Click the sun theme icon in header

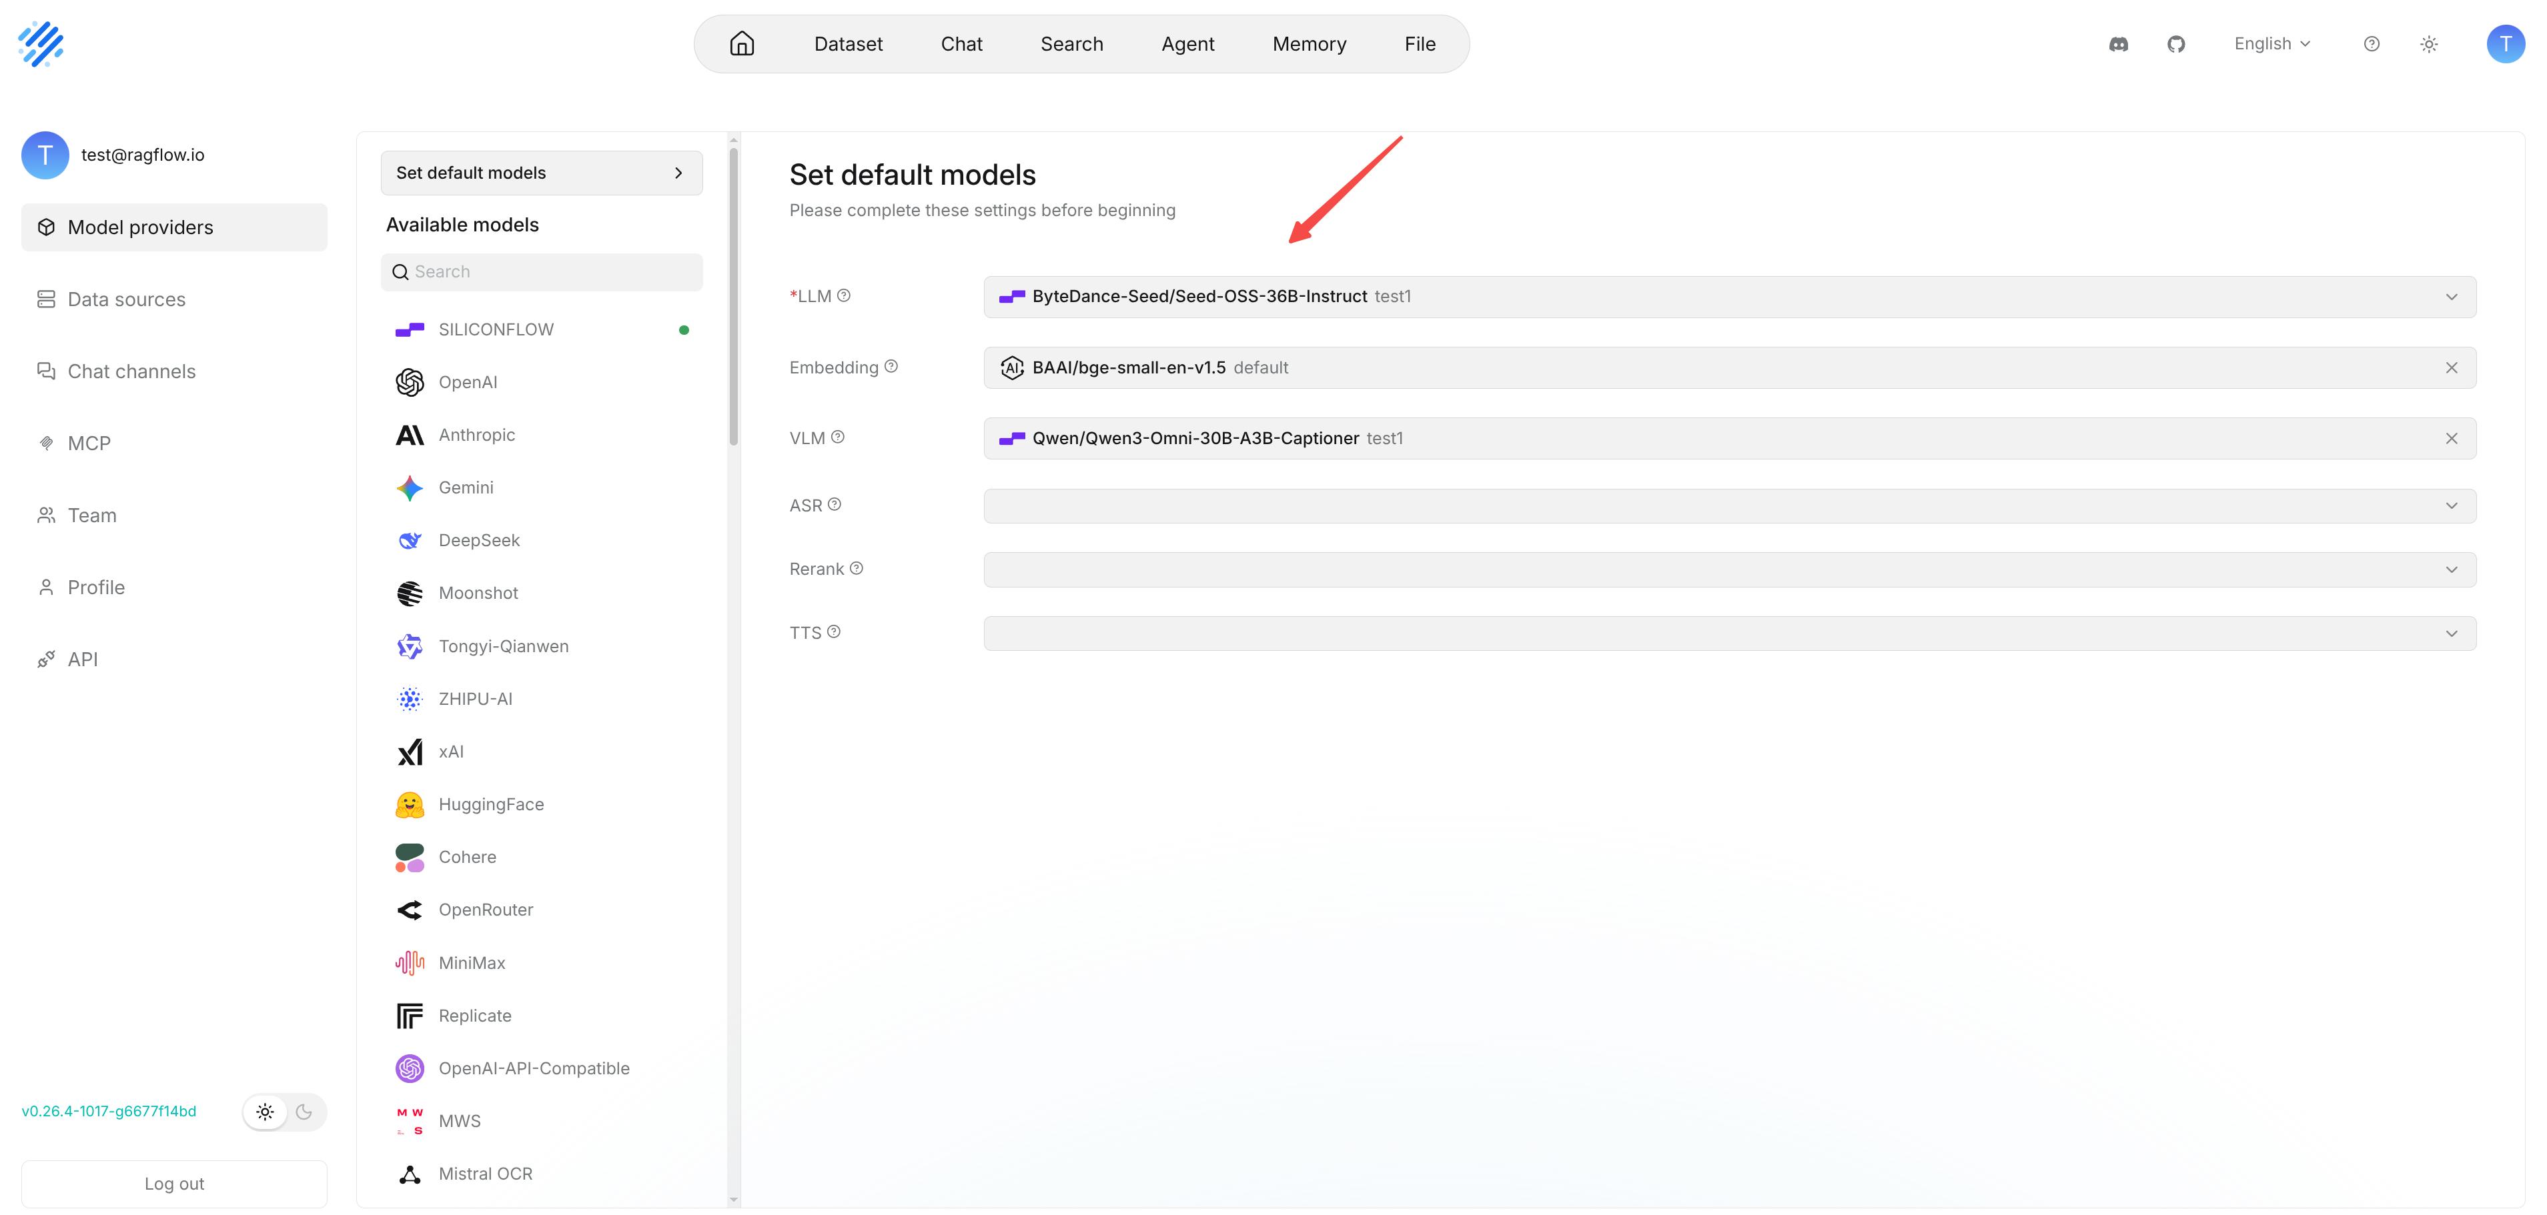point(2430,43)
